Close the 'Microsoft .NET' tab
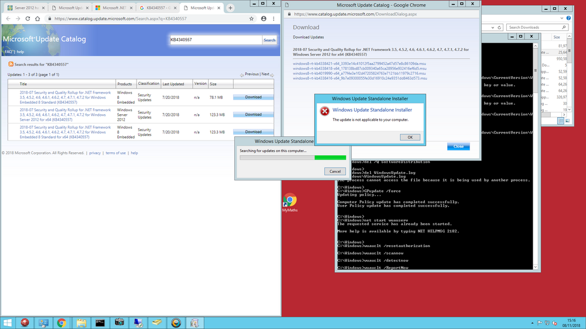Screen dimensions: 586x329 coord(131,8)
